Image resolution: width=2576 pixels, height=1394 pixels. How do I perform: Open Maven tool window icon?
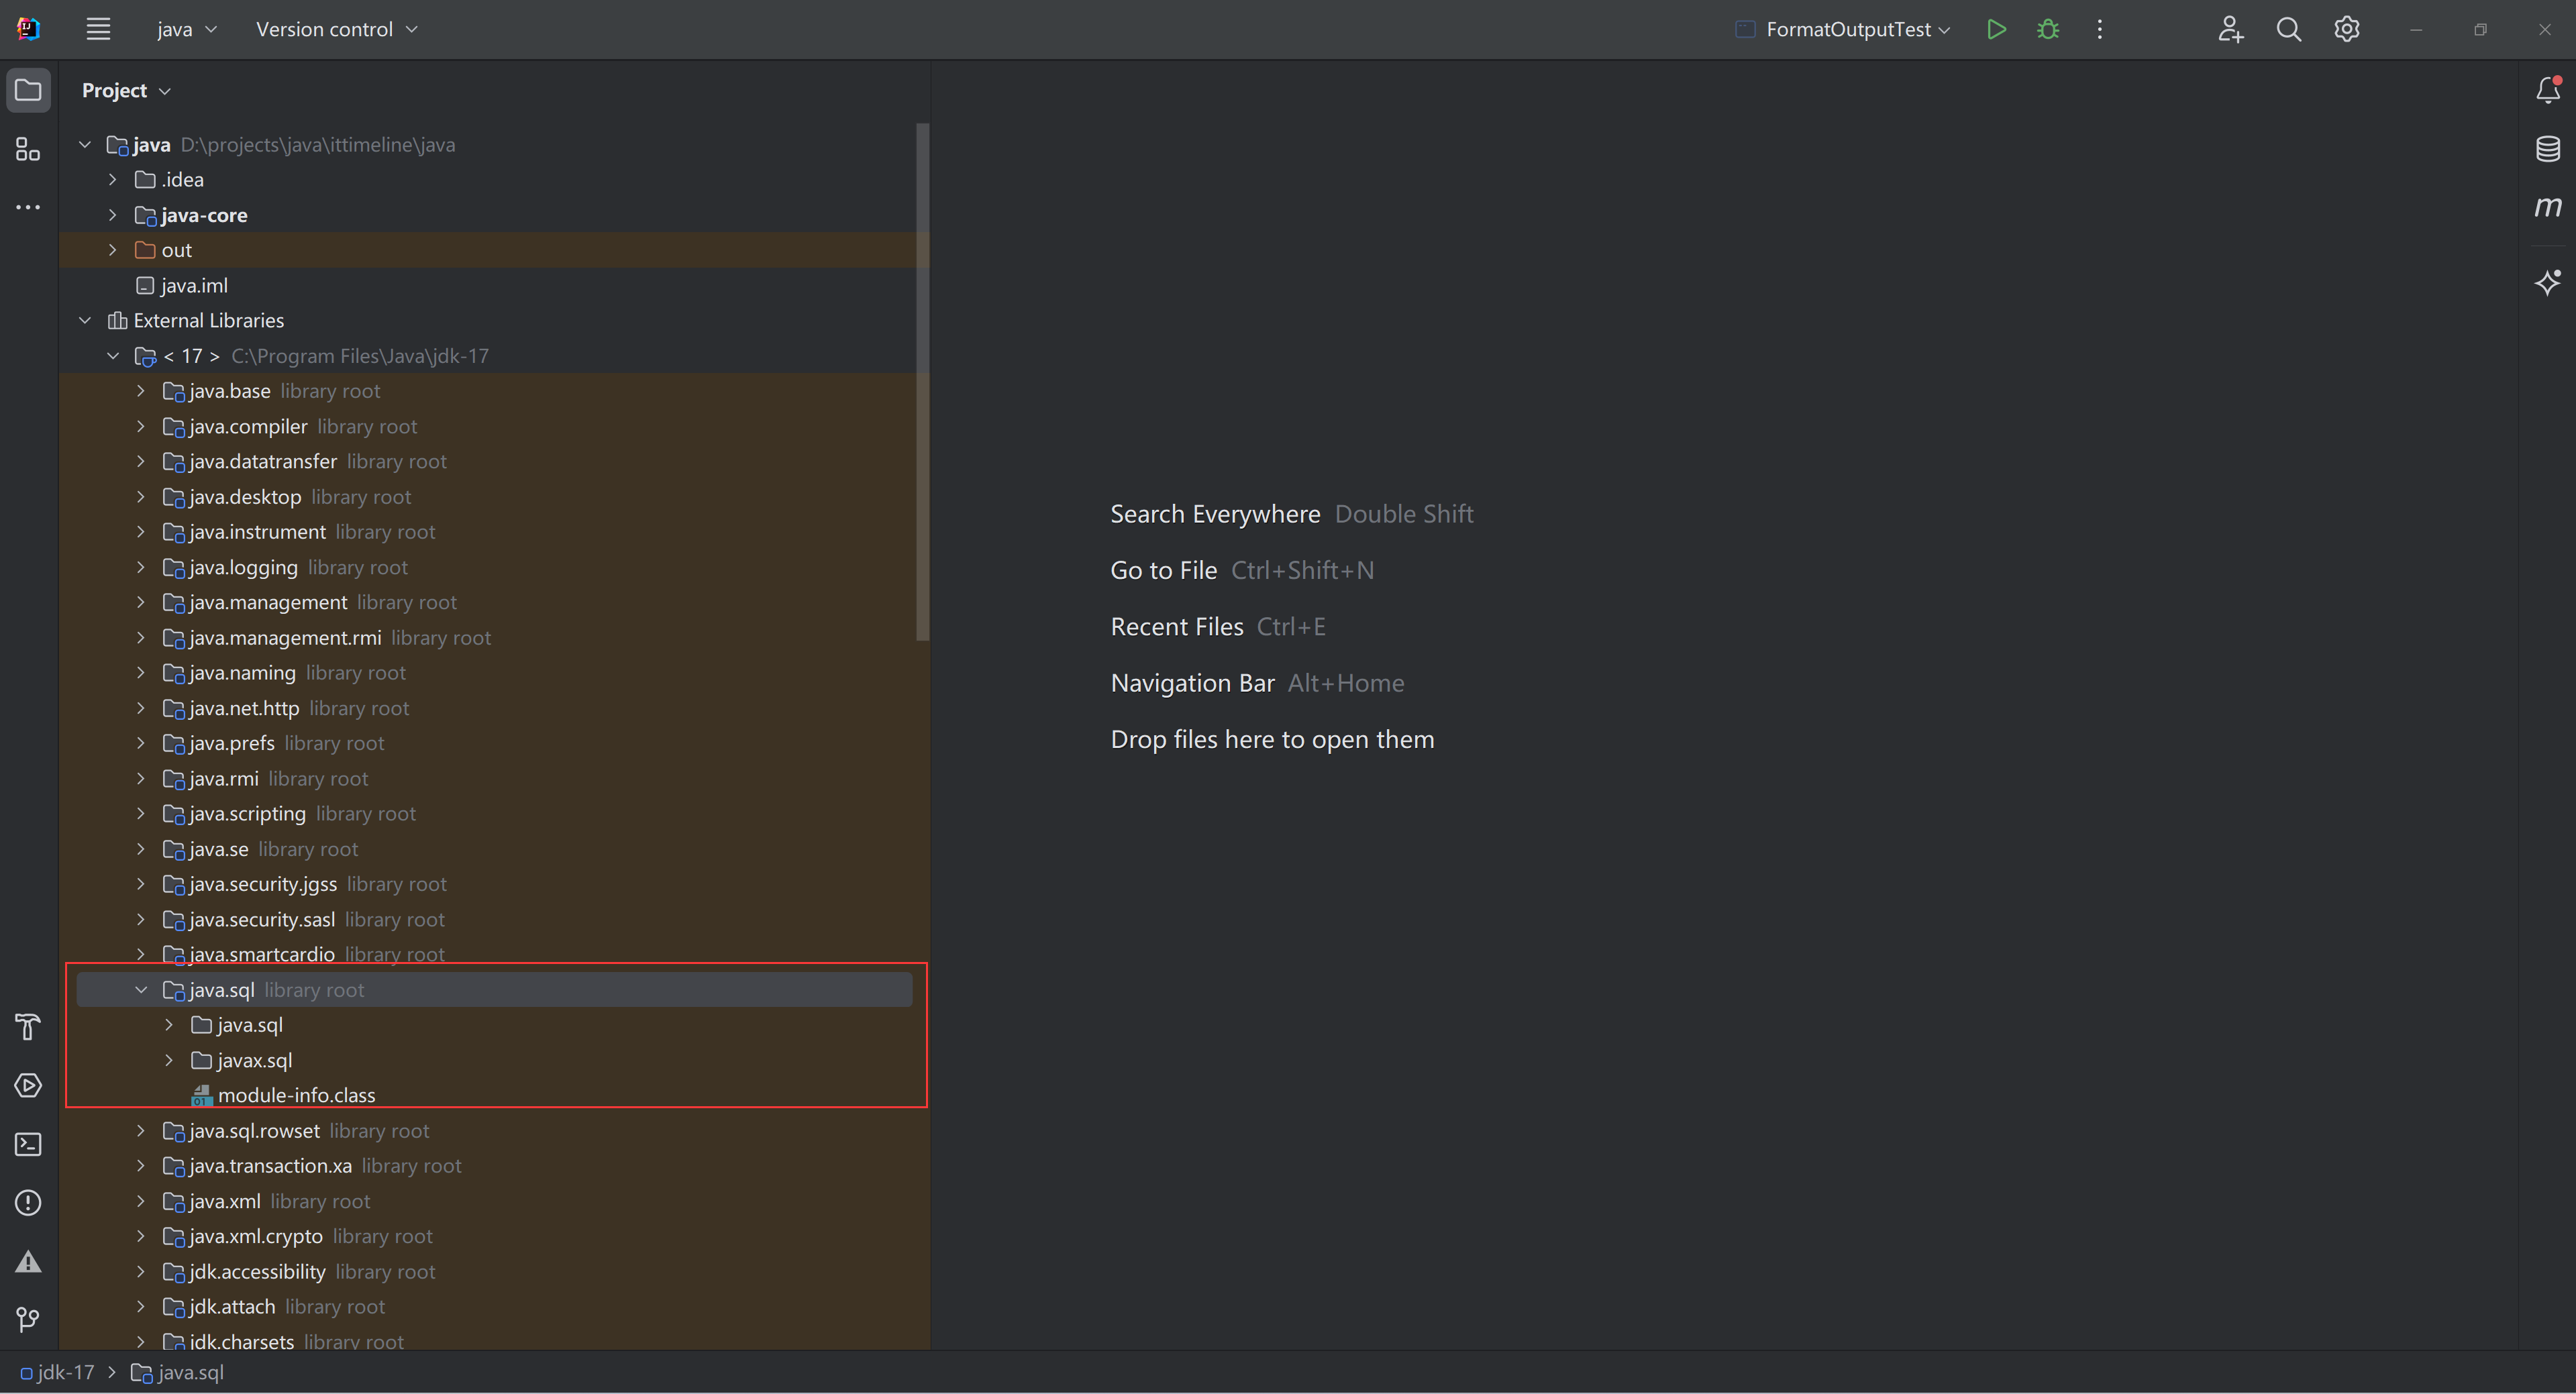[x=2547, y=207]
